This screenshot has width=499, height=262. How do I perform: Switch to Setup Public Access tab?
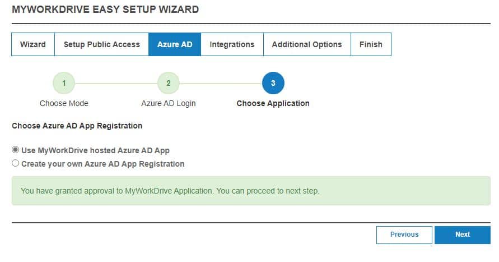click(x=101, y=44)
